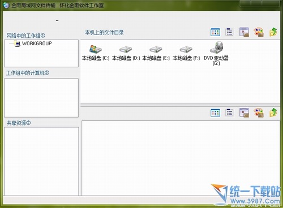Click the 本机上的文件目录 heading

[104, 32]
